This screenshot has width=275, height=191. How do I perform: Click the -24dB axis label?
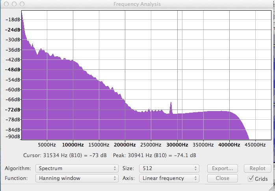coord(13,30)
